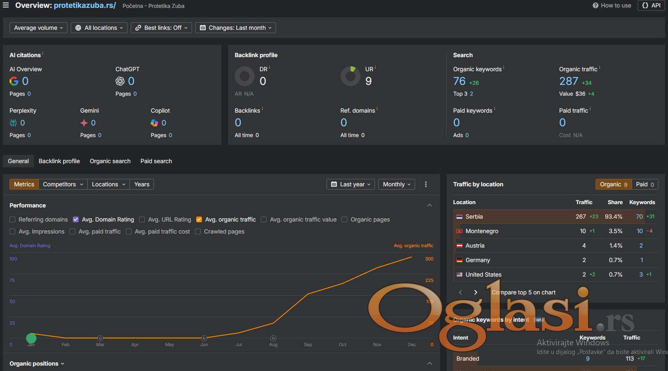This screenshot has width=668, height=371.
Task: Click the green January marker on chart
Action: (x=31, y=338)
